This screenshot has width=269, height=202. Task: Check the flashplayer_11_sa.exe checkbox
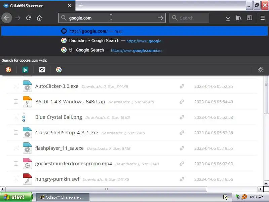[16, 148]
